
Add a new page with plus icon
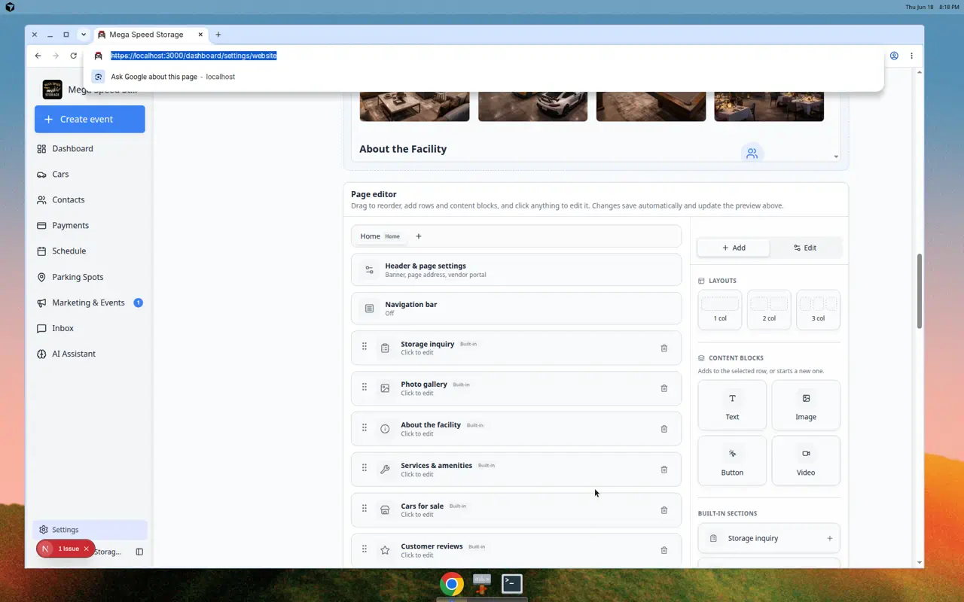419,236
